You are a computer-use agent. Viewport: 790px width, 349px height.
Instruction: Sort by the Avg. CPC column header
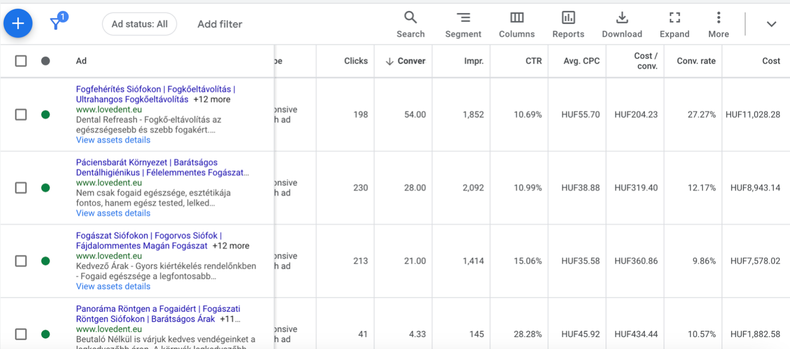click(x=581, y=61)
